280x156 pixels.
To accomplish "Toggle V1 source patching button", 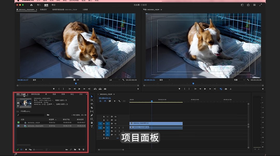I will (x=100, y=124).
